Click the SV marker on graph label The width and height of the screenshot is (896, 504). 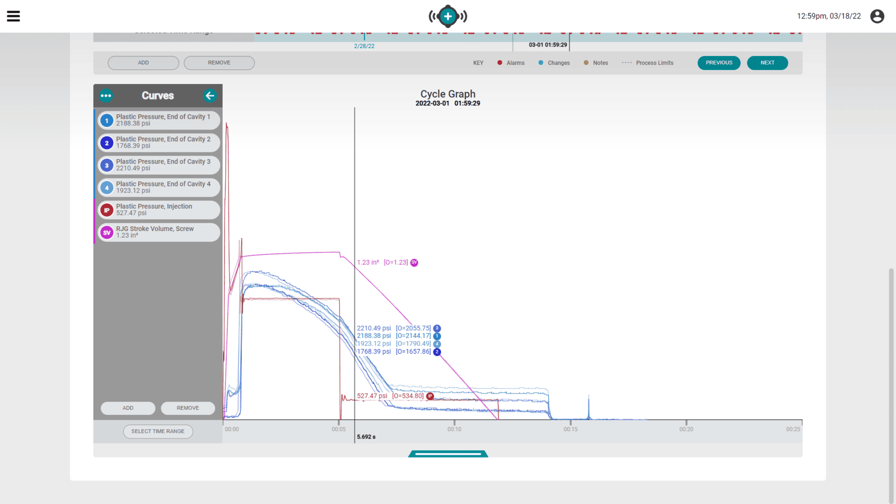coord(414,263)
